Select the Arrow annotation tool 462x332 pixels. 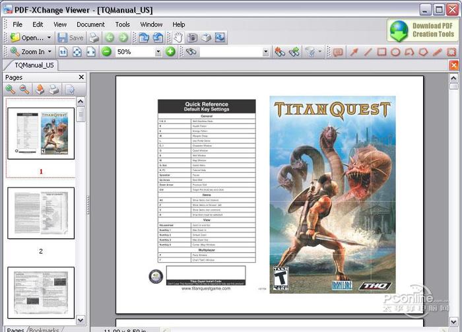[x=354, y=52]
